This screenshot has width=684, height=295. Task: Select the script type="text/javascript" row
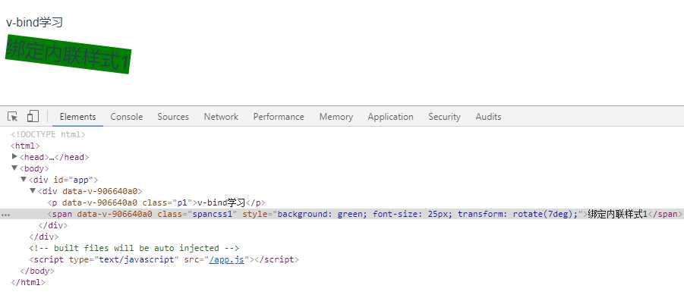point(164,259)
